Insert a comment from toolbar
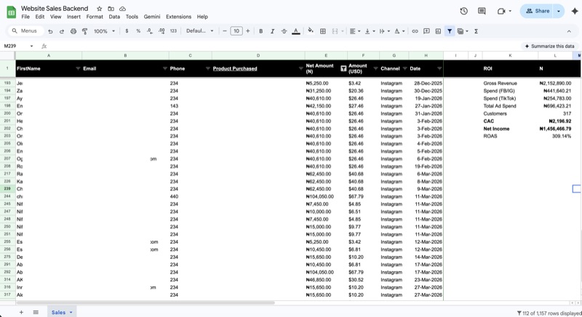 pyautogui.click(x=426, y=31)
